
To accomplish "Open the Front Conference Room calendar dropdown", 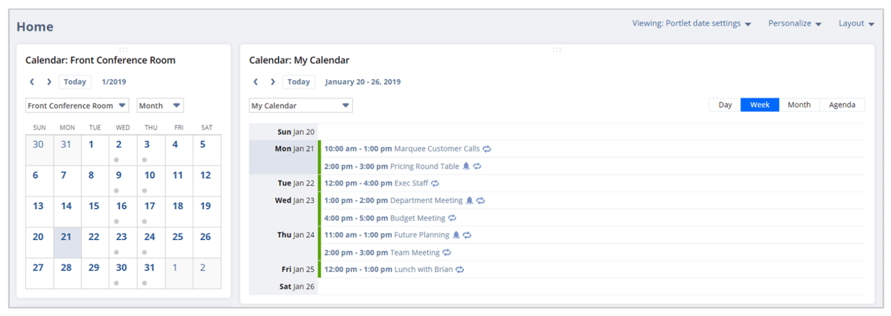I will click(x=77, y=106).
